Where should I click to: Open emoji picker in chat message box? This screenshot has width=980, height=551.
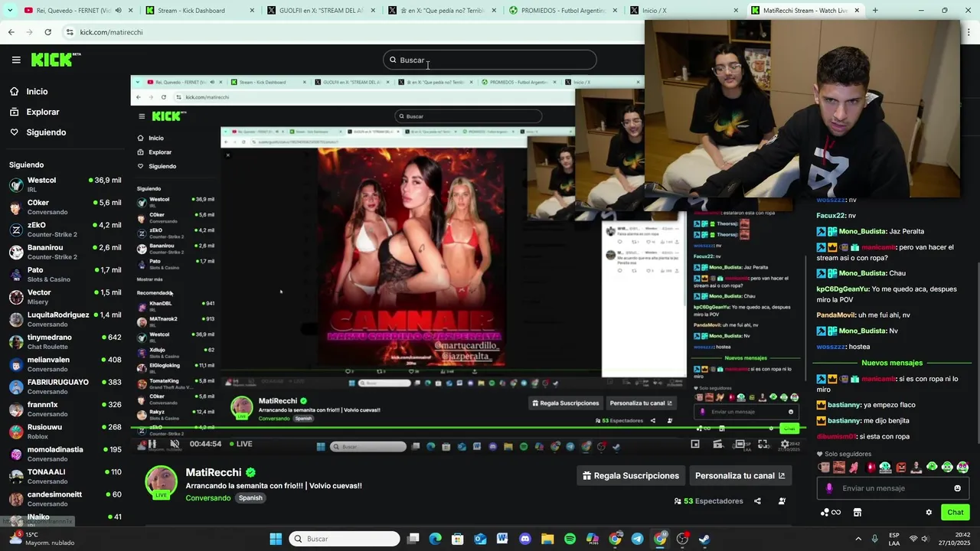pyautogui.click(x=957, y=488)
